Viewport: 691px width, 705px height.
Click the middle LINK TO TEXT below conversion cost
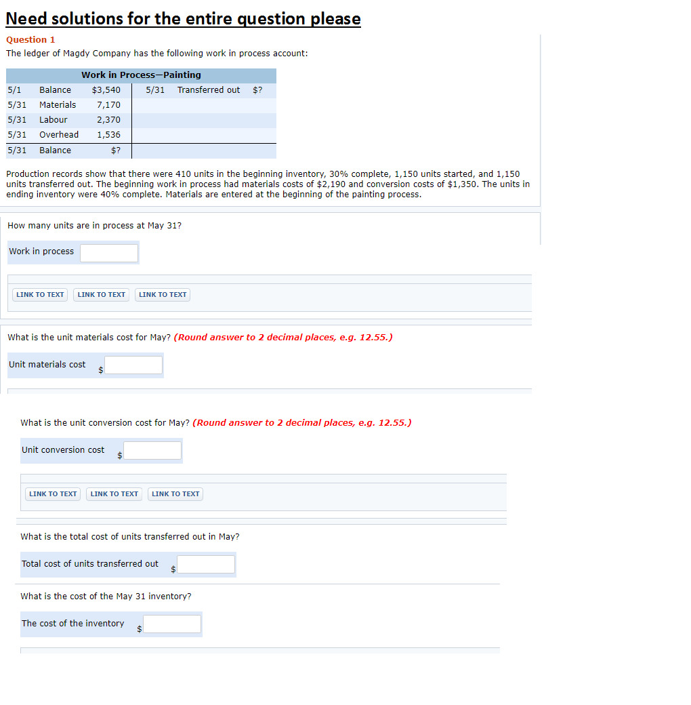(113, 493)
